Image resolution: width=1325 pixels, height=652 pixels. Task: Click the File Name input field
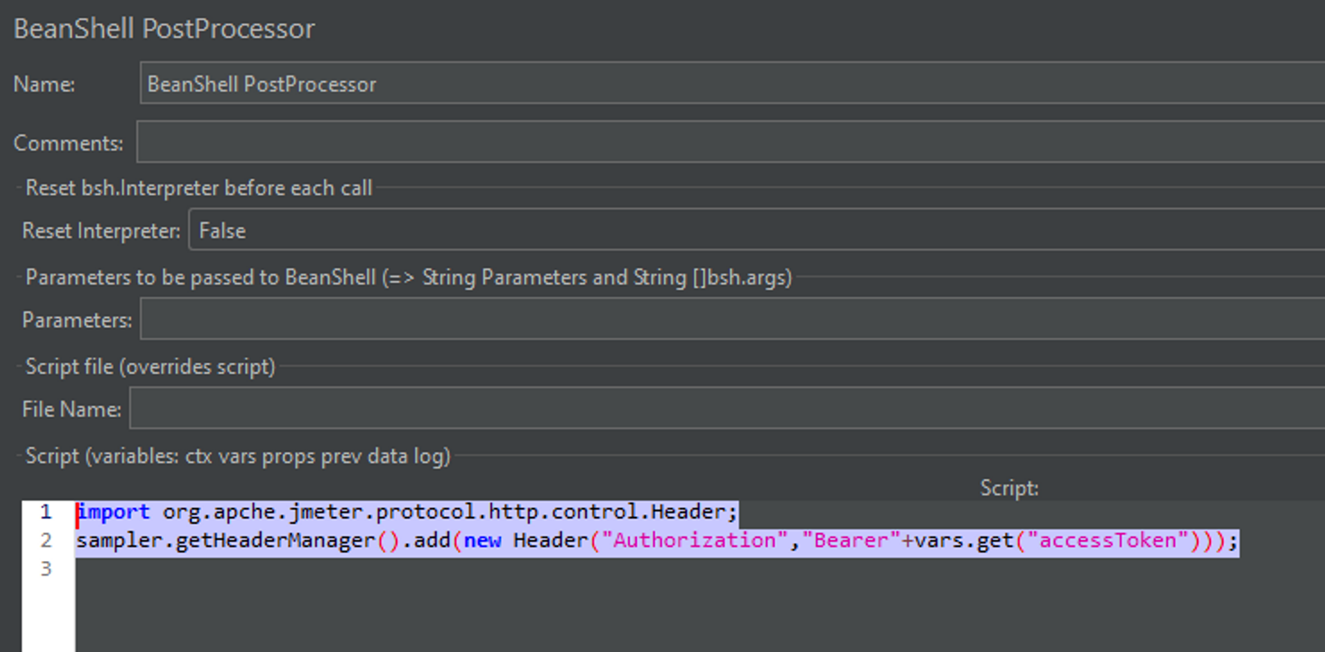click(726, 408)
